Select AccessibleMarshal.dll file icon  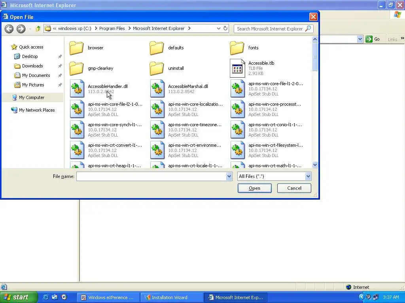coord(157,89)
